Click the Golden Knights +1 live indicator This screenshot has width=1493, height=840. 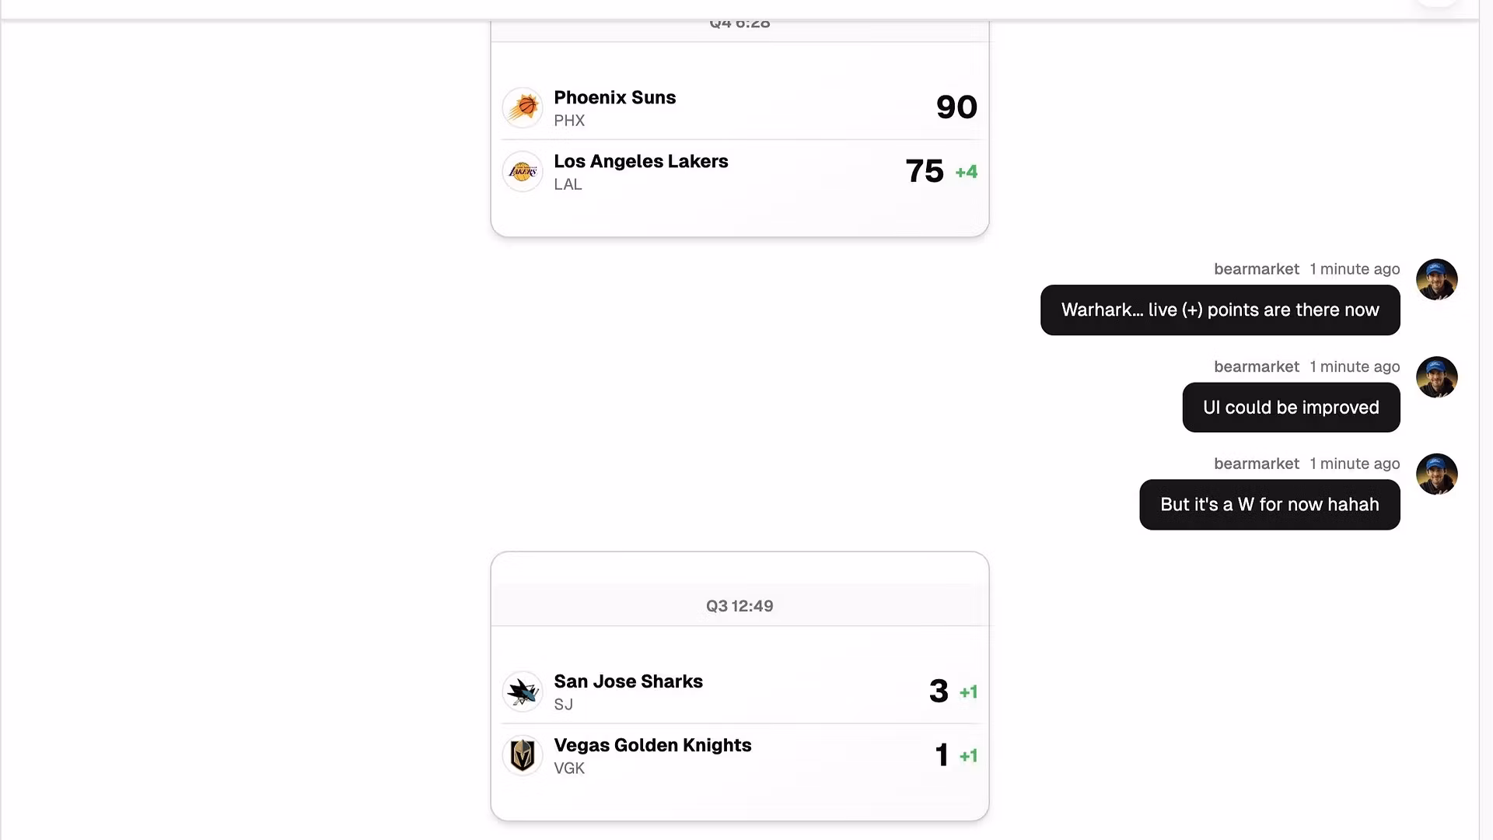click(968, 756)
